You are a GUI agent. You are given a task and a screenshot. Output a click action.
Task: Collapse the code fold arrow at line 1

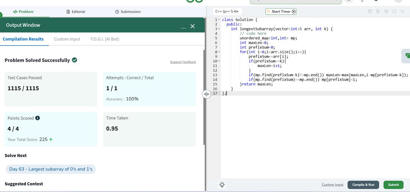219,20
